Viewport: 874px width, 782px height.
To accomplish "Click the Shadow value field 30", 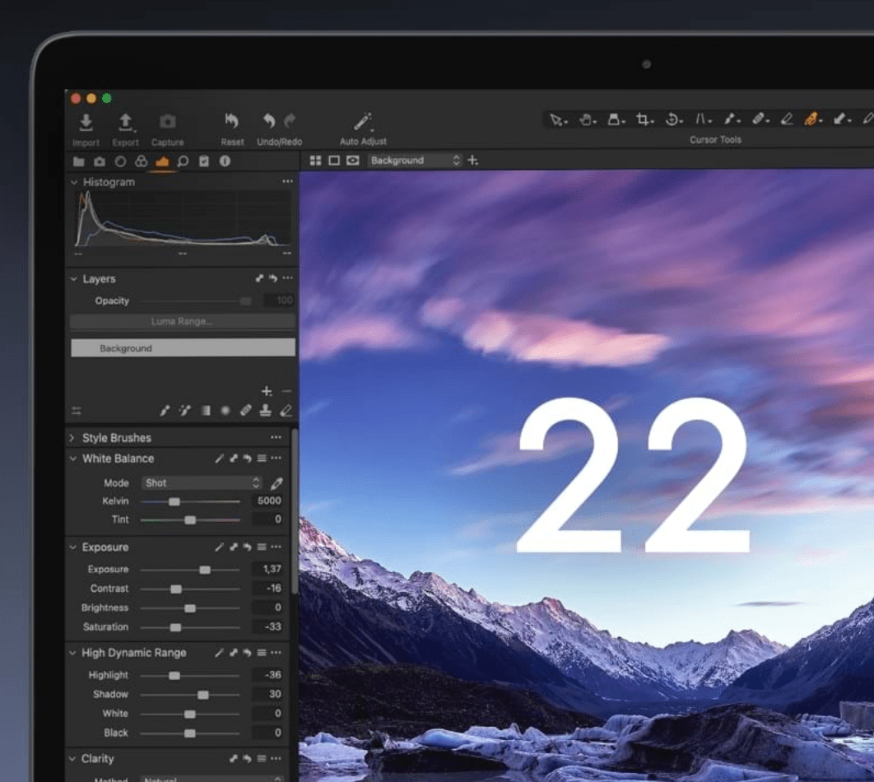I will (268, 695).
